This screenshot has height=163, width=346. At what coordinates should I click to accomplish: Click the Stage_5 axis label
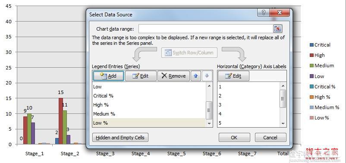pyautogui.click(x=176, y=154)
